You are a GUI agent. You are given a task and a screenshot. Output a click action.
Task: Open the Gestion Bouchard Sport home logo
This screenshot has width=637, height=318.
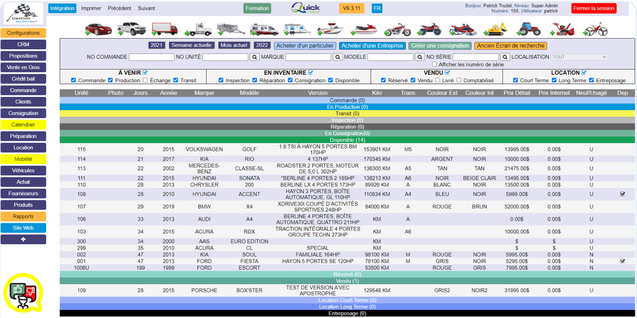click(x=23, y=13)
